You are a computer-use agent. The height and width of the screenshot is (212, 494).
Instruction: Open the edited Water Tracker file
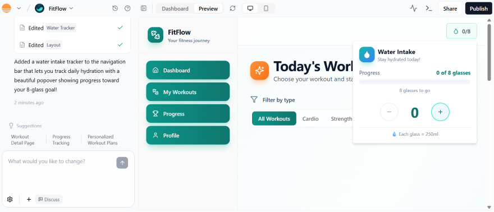(61, 28)
